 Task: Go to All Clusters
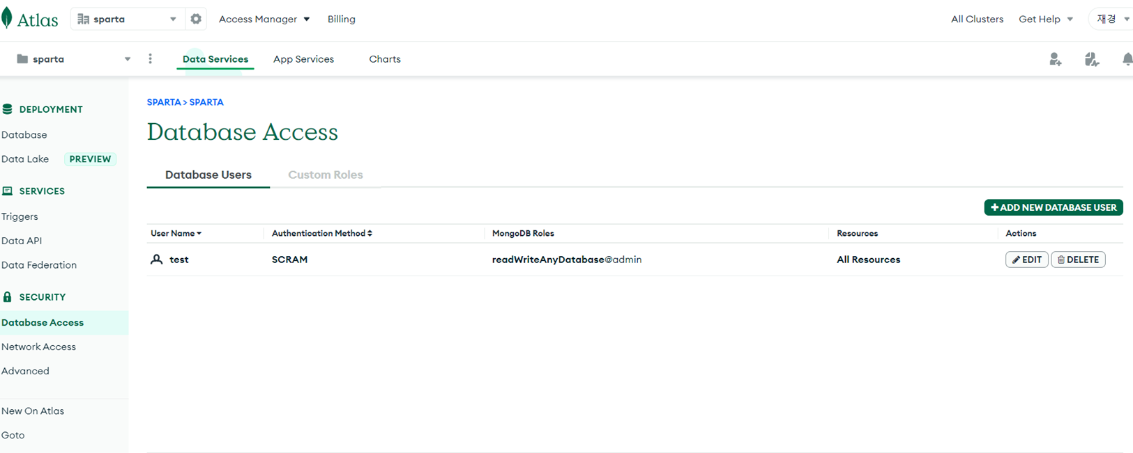[977, 19]
